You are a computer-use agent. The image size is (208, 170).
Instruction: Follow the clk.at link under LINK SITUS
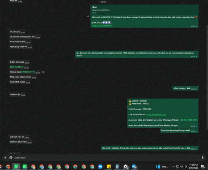point(102,25)
